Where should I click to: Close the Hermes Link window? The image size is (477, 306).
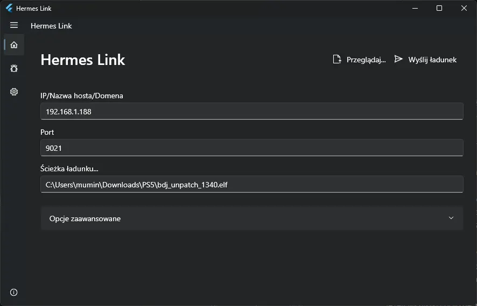[x=464, y=8]
